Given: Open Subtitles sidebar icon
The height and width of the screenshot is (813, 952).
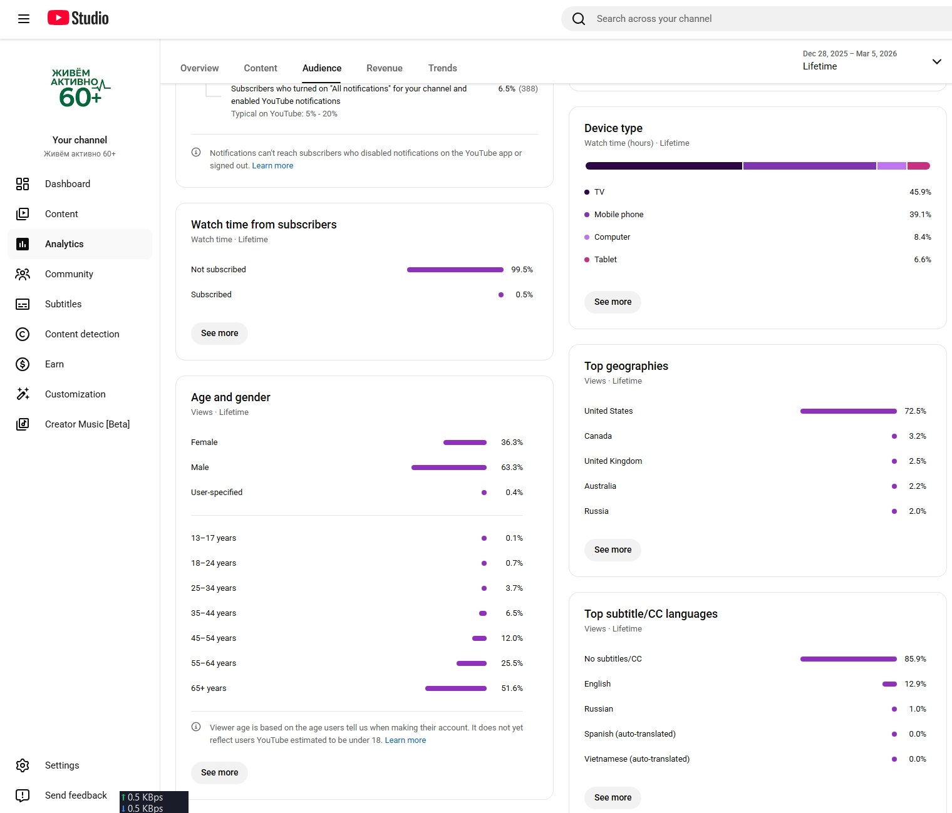Looking at the screenshot, I should pos(23,304).
